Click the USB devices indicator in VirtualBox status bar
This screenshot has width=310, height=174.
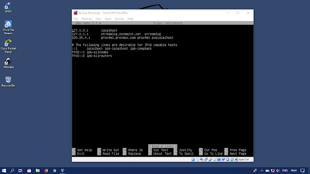point(210,159)
